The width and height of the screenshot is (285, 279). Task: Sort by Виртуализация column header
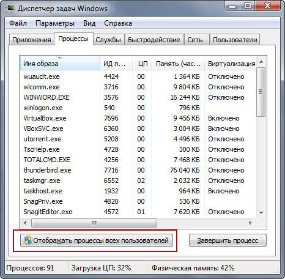pos(230,64)
